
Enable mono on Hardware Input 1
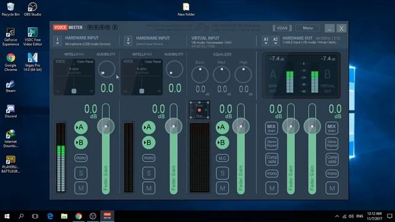pyautogui.click(x=81, y=158)
